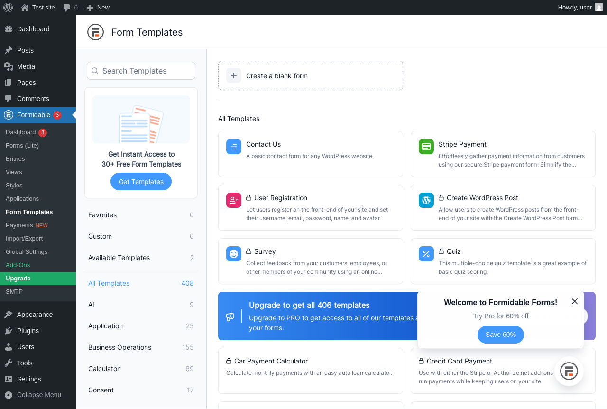Show Custom templates category
Image resolution: width=607 pixels, height=409 pixels.
pyautogui.click(x=141, y=236)
